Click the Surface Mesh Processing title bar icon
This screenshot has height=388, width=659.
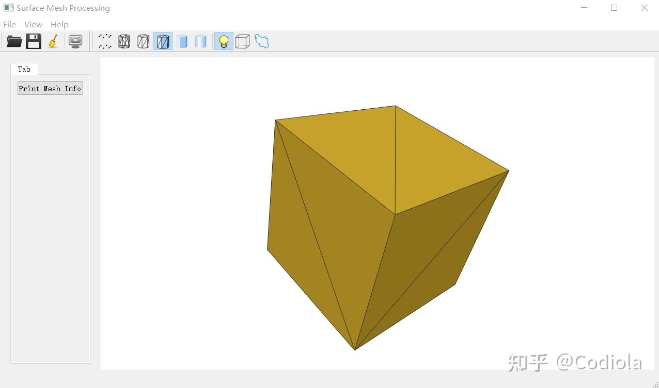click(x=7, y=8)
